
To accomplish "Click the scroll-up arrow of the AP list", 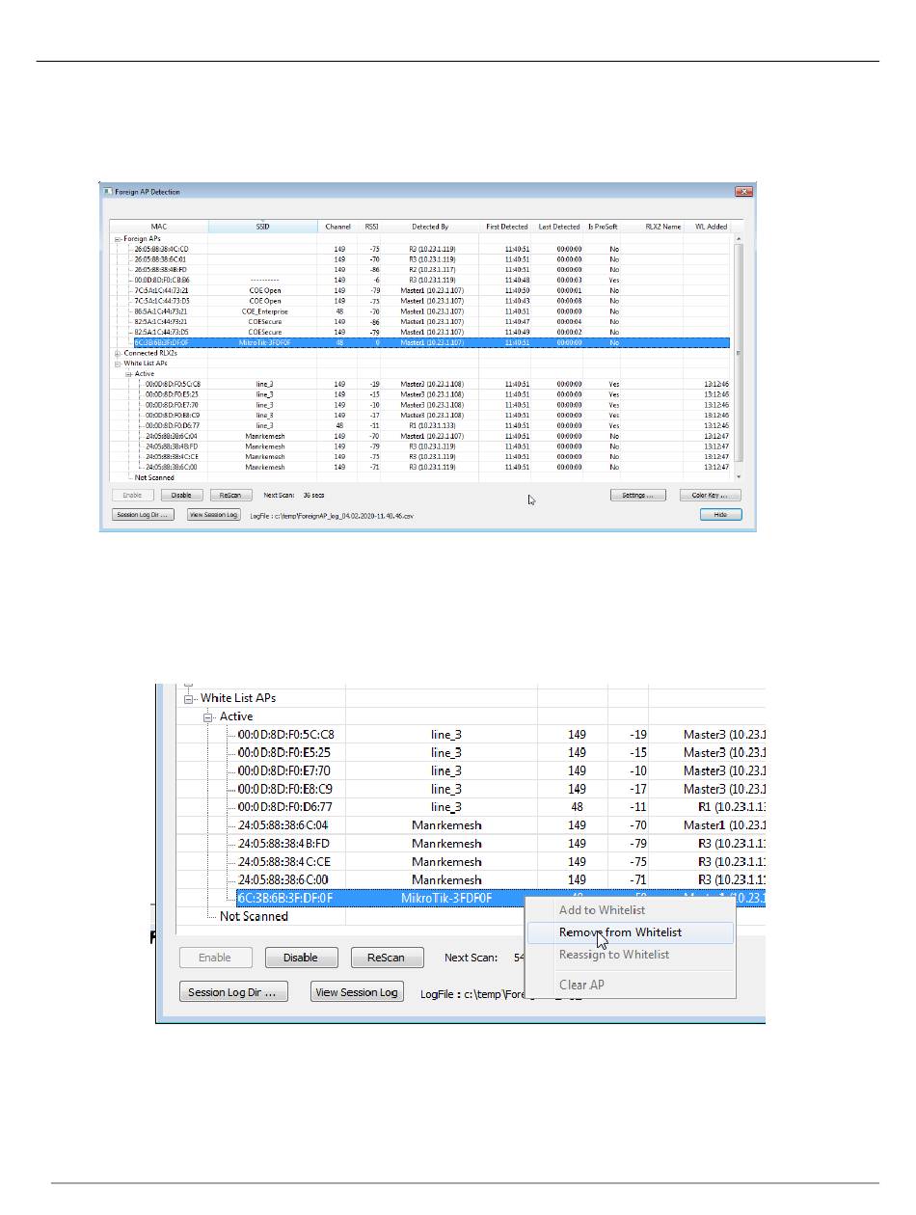I will click(x=740, y=238).
